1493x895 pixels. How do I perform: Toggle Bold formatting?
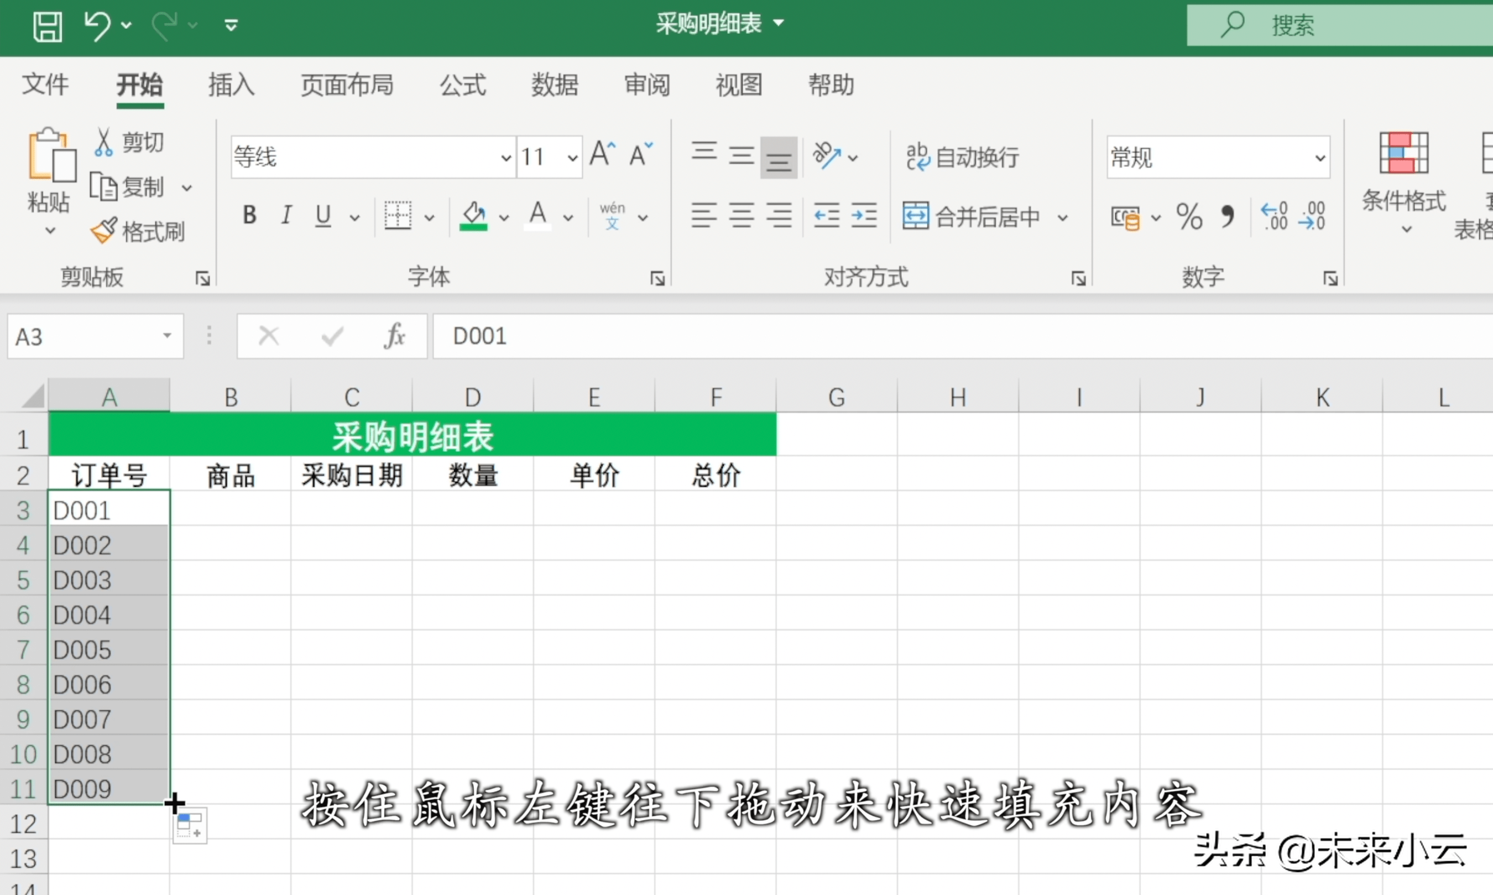point(249,215)
